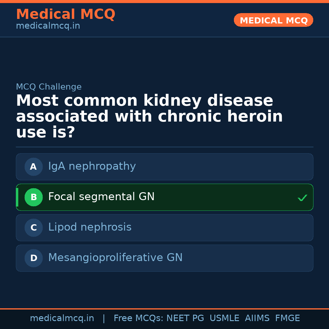Screen dimensions: 329x329
Task: Click NEET PG in the footer
Action: [185, 318]
